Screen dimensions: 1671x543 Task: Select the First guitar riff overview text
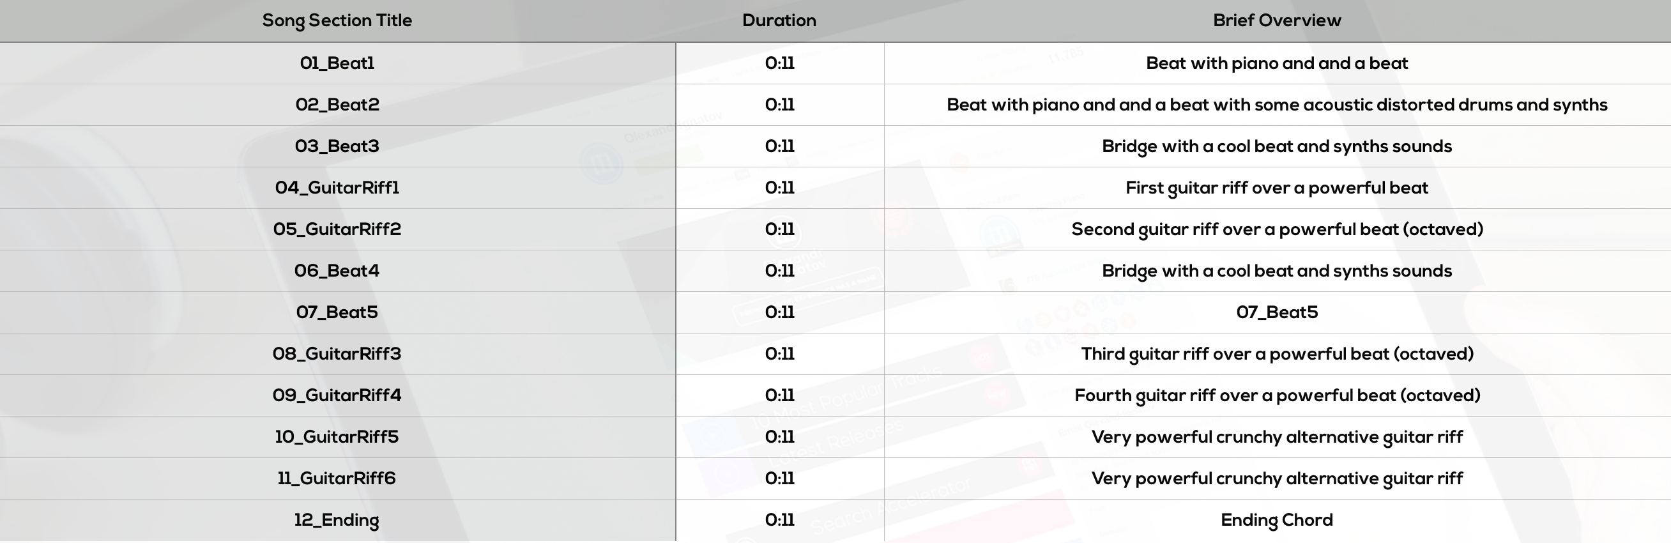pos(1277,188)
